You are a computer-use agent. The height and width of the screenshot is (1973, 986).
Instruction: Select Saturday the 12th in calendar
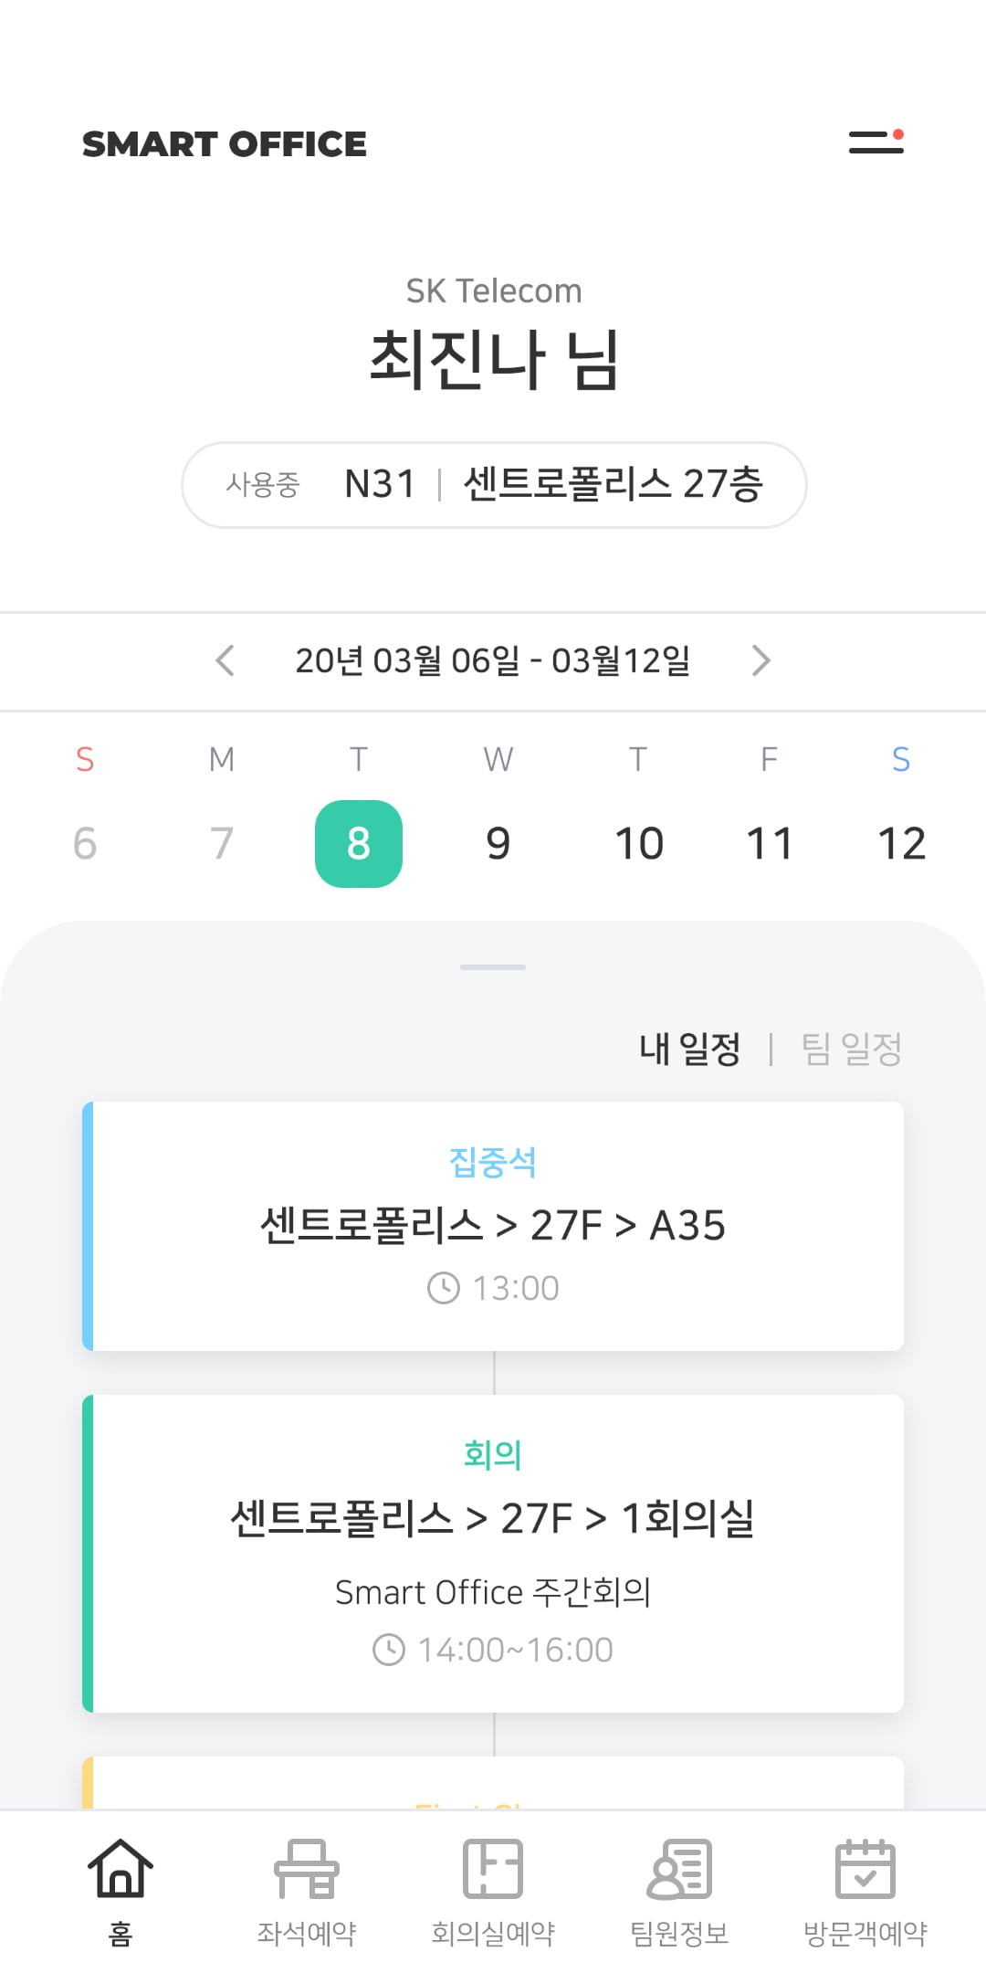point(901,843)
